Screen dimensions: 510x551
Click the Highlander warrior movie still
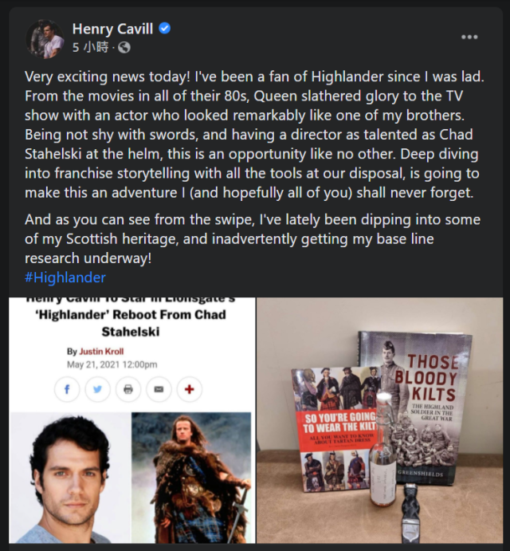point(191,478)
